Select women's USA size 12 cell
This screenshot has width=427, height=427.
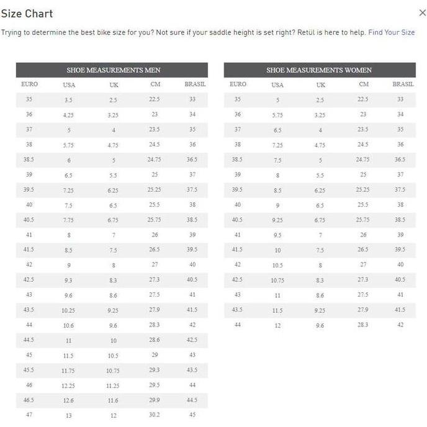pos(277,326)
